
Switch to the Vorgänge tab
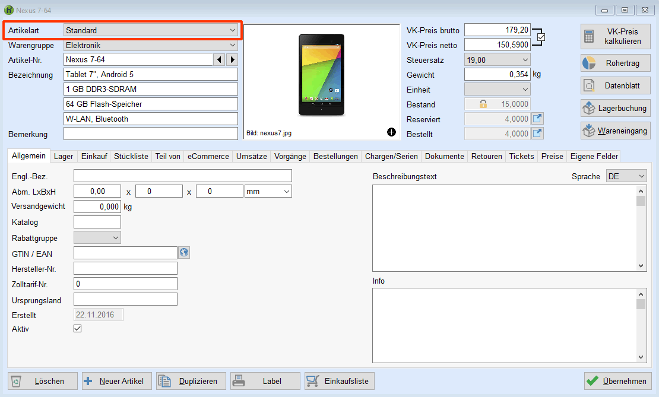tap(290, 156)
